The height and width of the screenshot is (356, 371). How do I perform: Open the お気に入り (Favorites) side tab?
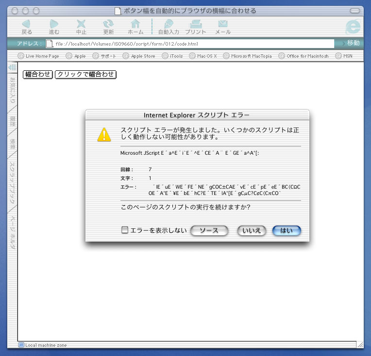click(12, 91)
